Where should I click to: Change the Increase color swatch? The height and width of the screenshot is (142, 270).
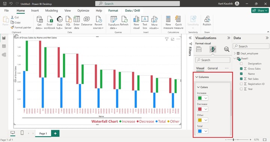[x=202, y=98]
